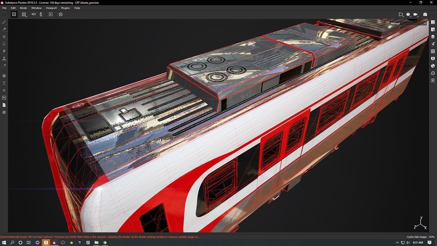The width and height of the screenshot is (437, 246).
Task: Toggle the dotted grid display button
Action: (x=14, y=14)
